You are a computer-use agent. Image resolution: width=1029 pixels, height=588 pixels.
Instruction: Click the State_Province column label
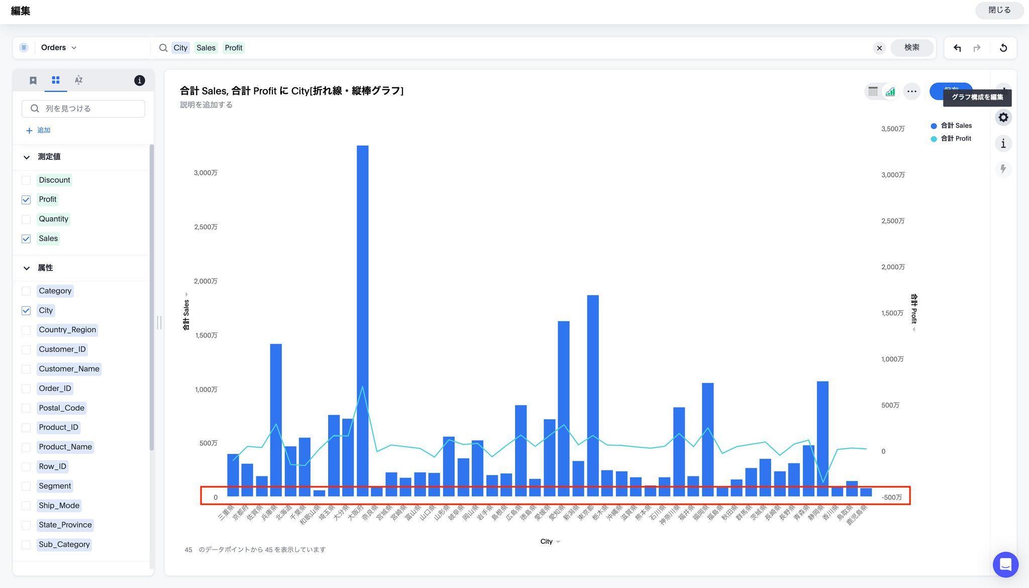(65, 525)
